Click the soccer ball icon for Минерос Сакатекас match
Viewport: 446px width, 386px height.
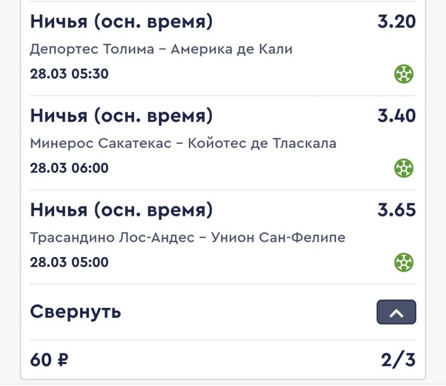(x=404, y=167)
